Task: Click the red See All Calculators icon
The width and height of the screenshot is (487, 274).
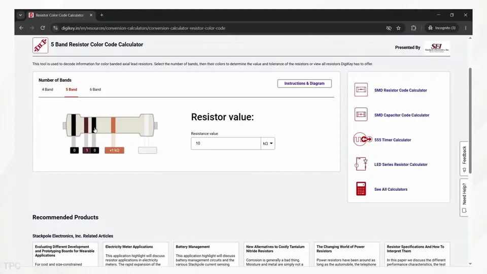Action: [361, 189]
